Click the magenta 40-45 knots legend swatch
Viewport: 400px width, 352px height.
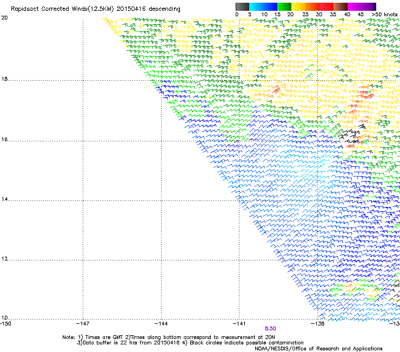click(355, 6)
